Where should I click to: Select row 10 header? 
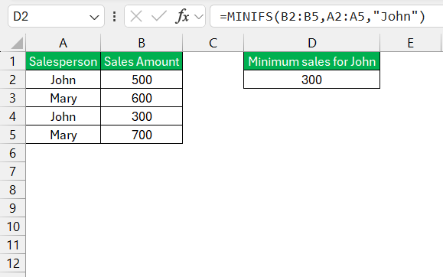pos(13,226)
